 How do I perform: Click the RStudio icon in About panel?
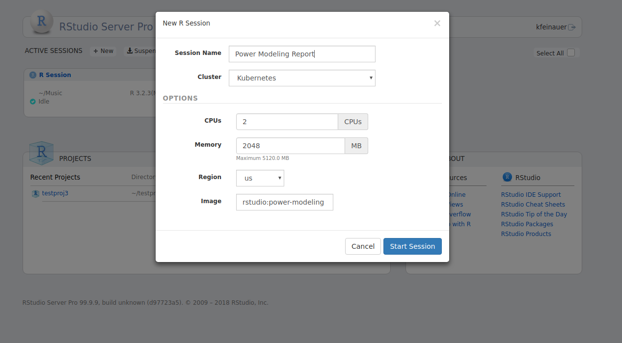click(x=507, y=177)
